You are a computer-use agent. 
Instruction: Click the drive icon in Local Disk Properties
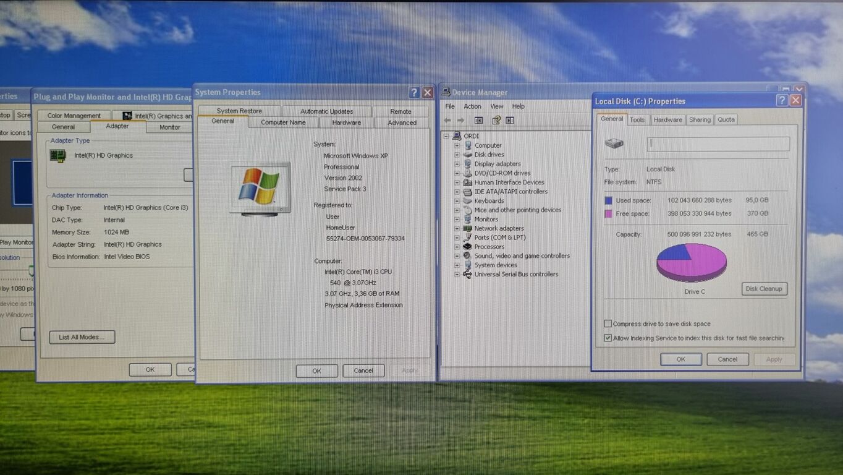pyautogui.click(x=614, y=143)
